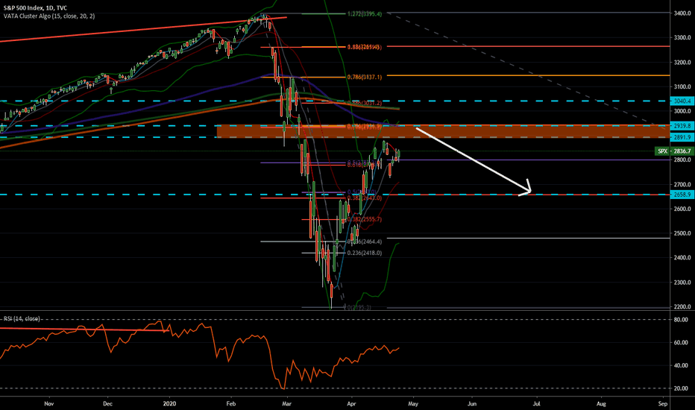Click the Aug label on time axis
This screenshot has height=410, width=695.
601,404
